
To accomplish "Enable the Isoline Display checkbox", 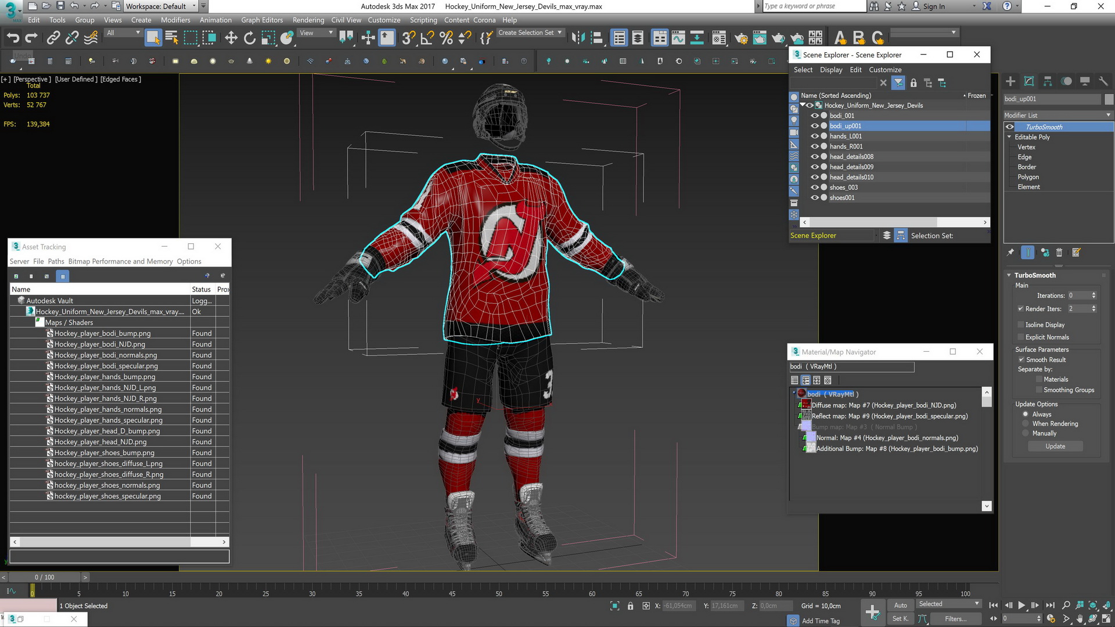I will 1020,325.
